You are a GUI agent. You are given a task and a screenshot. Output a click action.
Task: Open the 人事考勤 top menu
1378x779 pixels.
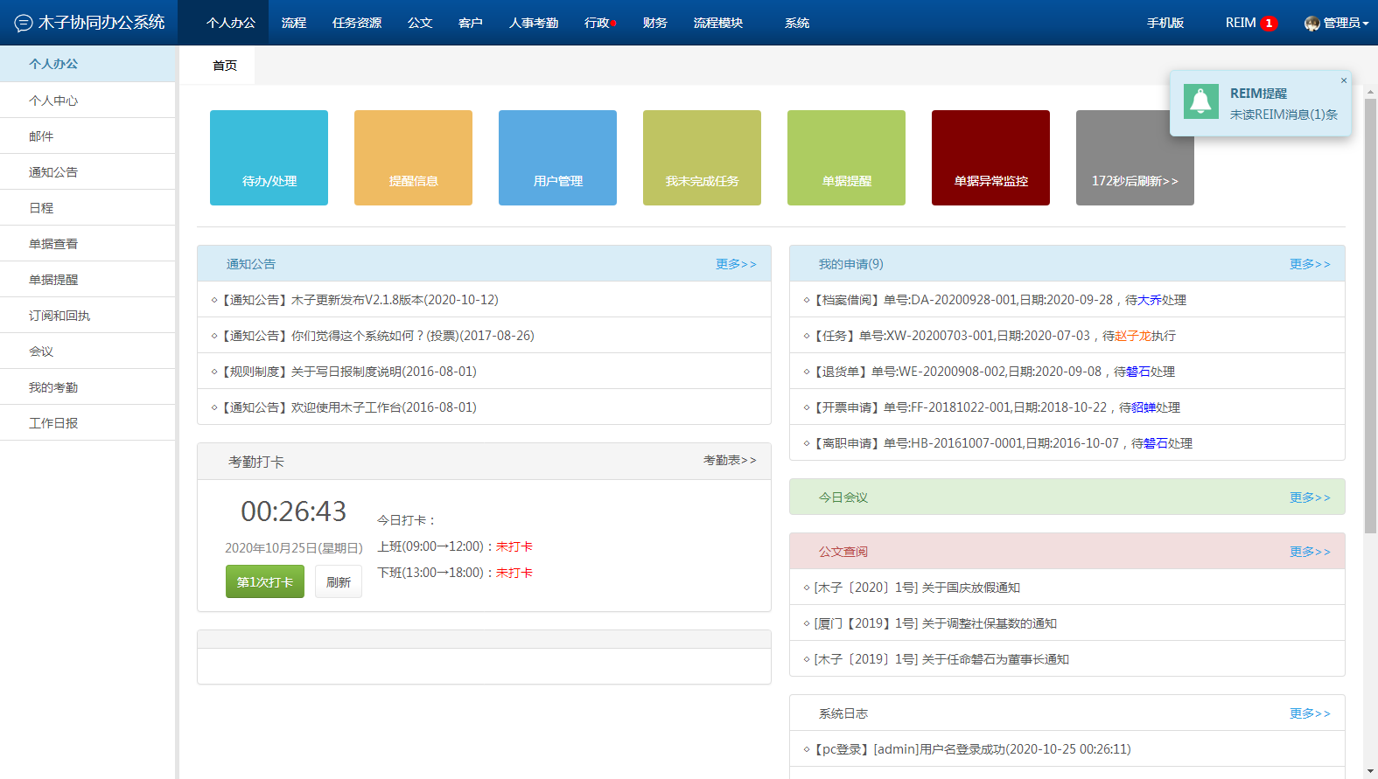coord(534,23)
